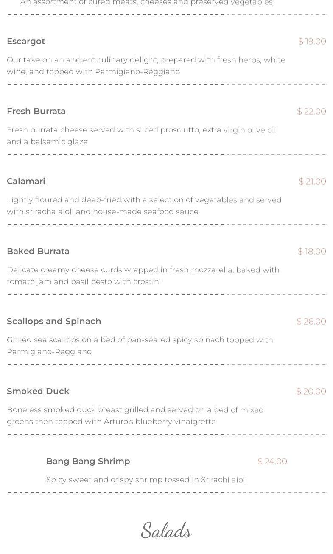Select the $18.00 Baked Burrata price
Viewport: 333px width, 554px height.
pos(312,251)
